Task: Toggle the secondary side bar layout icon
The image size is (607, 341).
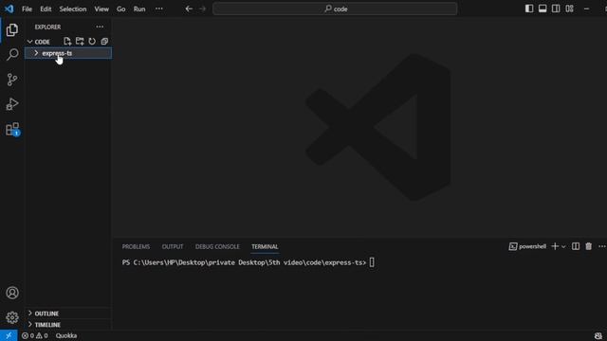Action: 556,9
